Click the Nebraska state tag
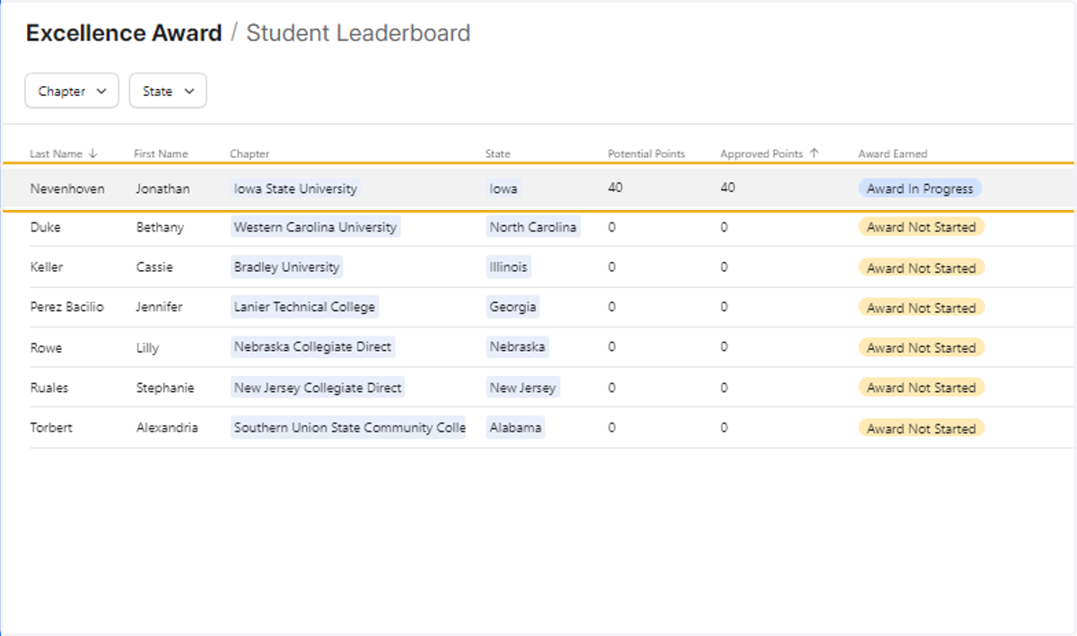The width and height of the screenshot is (1077, 636). 517,347
